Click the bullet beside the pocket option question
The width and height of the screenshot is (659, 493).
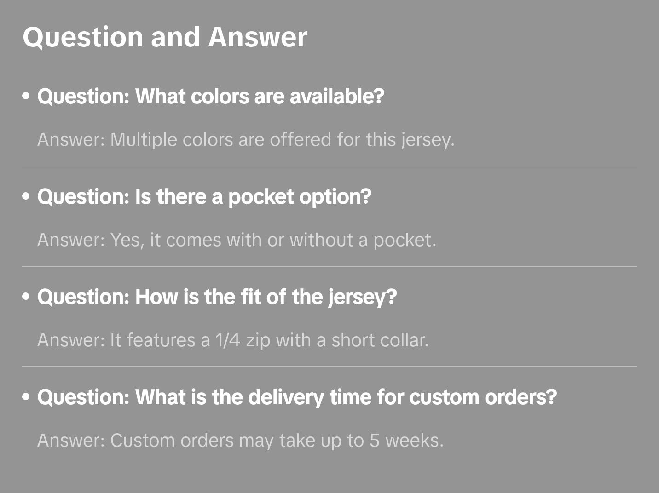pyautogui.click(x=26, y=196)
